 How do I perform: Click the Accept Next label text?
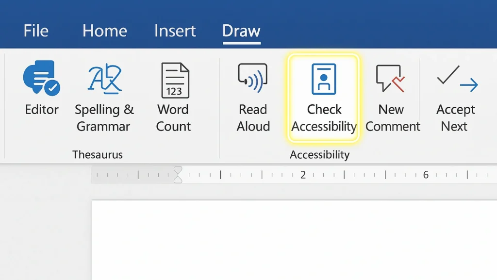454,118
